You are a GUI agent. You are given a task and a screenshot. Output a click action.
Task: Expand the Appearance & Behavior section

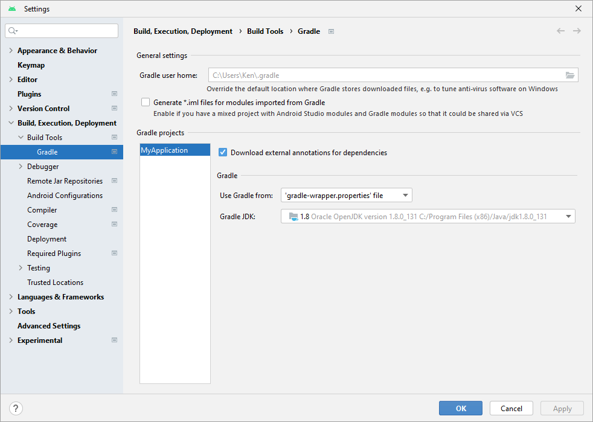(10, 50)
